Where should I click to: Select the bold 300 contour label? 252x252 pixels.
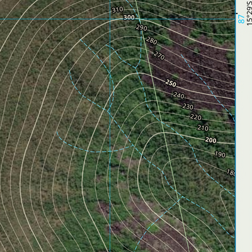pyautogui.click(x=129, y=18)
